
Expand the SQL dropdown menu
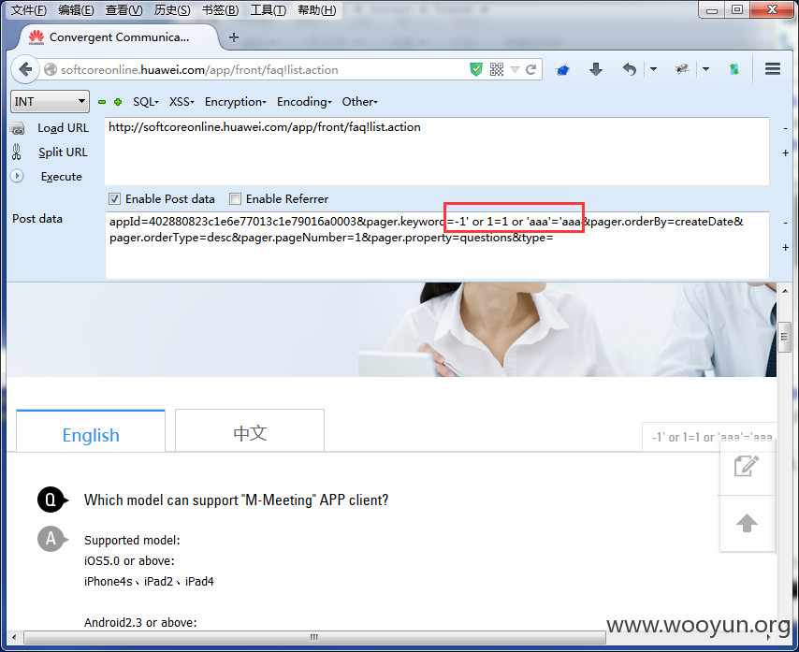pyautogui.click(x=146, y=102)
